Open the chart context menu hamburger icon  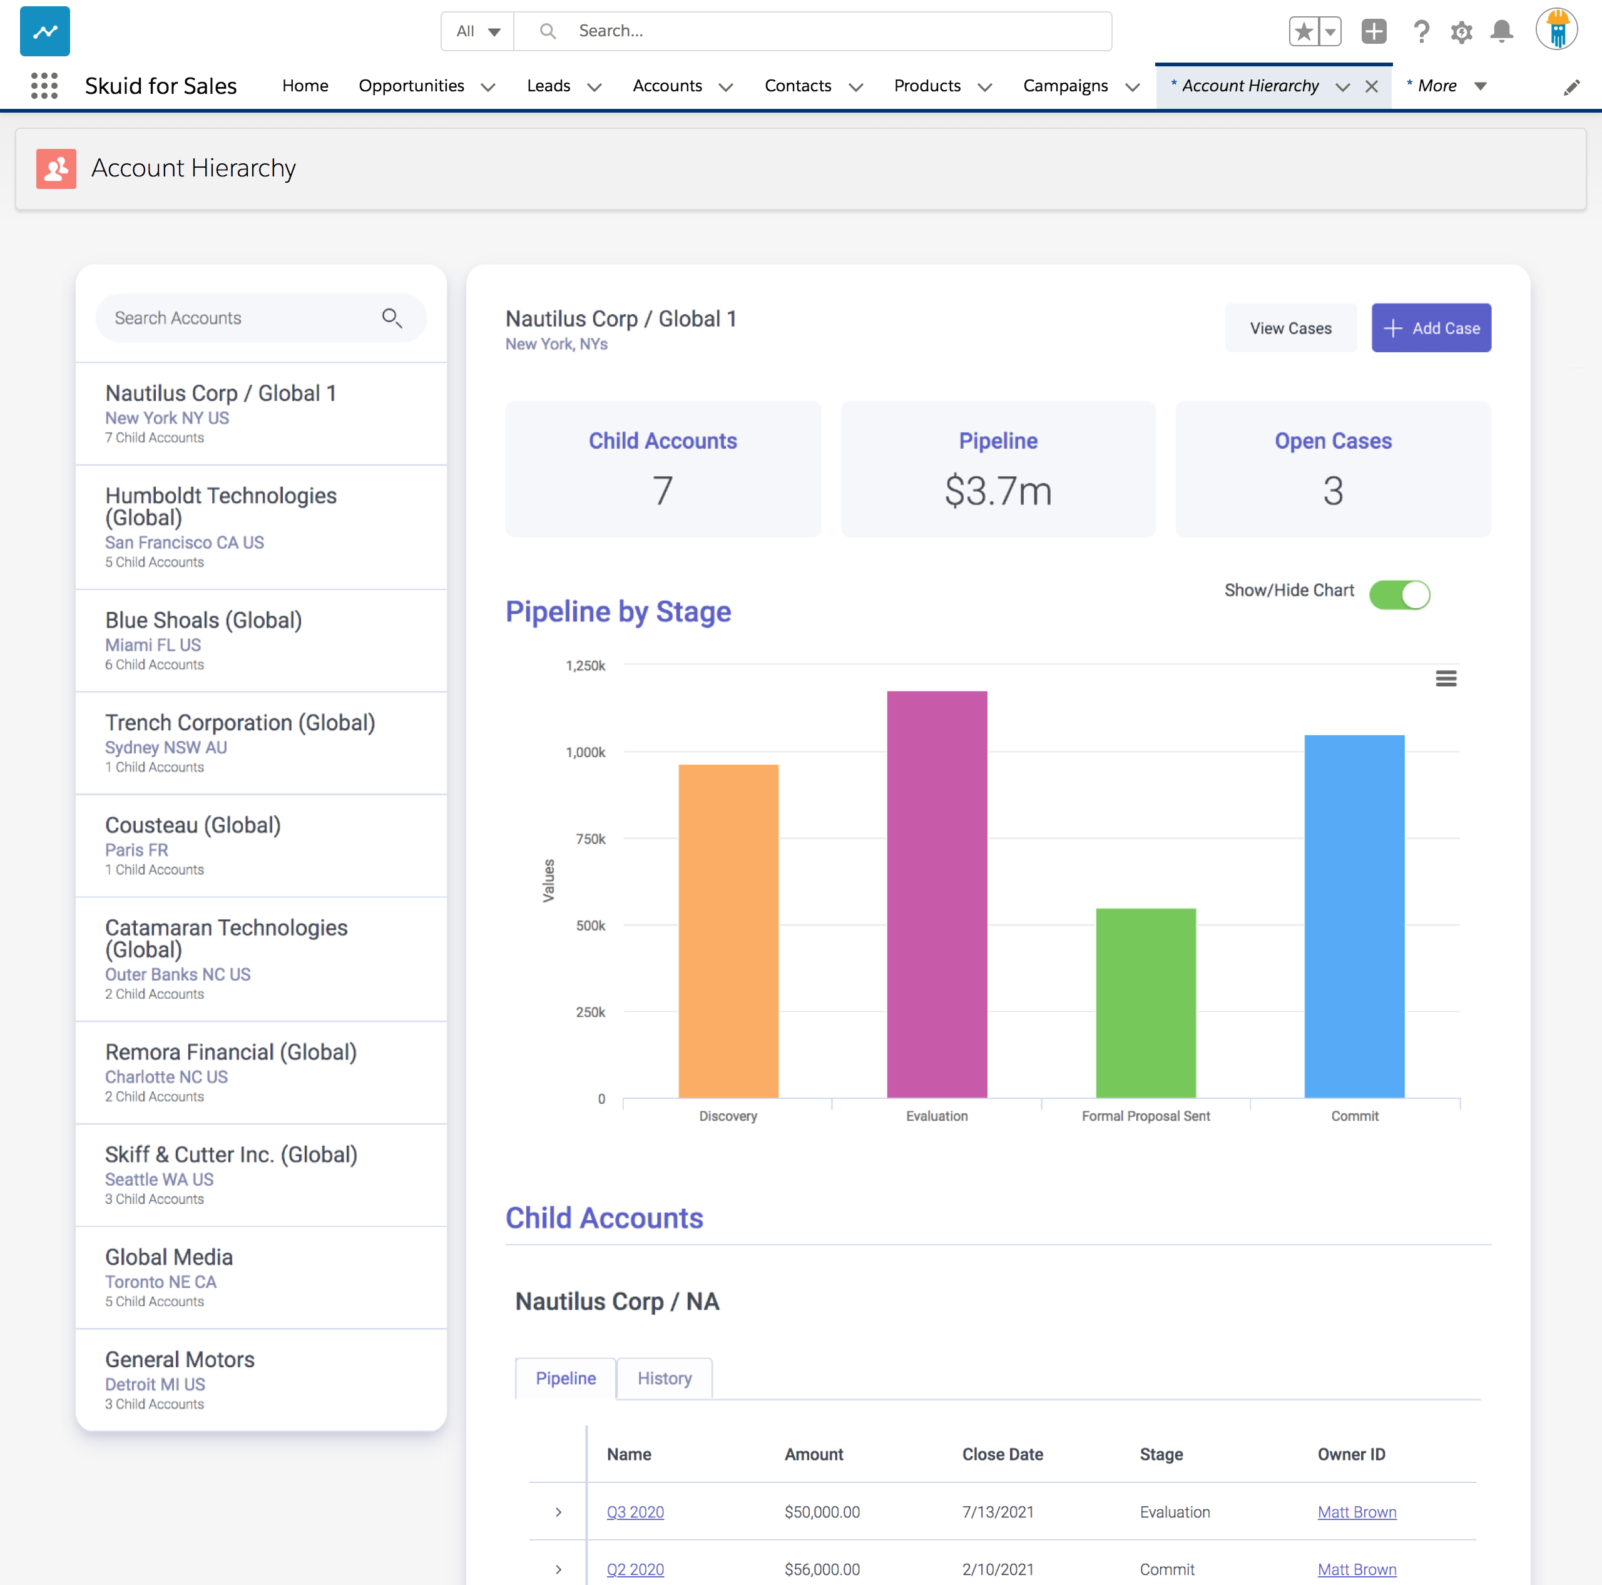point(1447,678)
